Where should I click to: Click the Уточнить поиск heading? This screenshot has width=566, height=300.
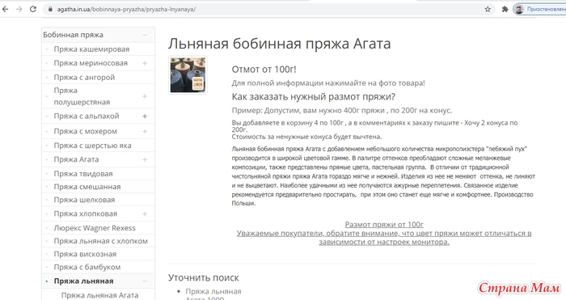point(204,278)
